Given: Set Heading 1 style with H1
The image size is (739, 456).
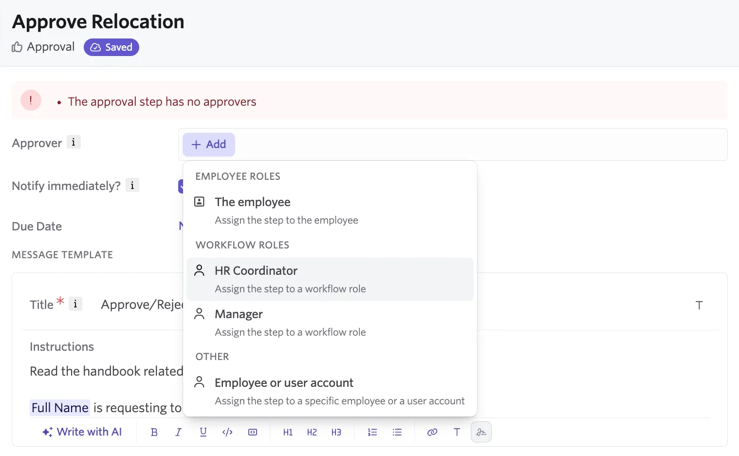Looking at the screenshot, I should point(288,432).
